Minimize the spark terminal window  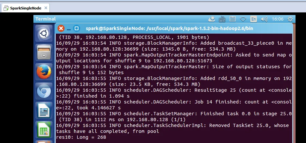click(69, 28)
